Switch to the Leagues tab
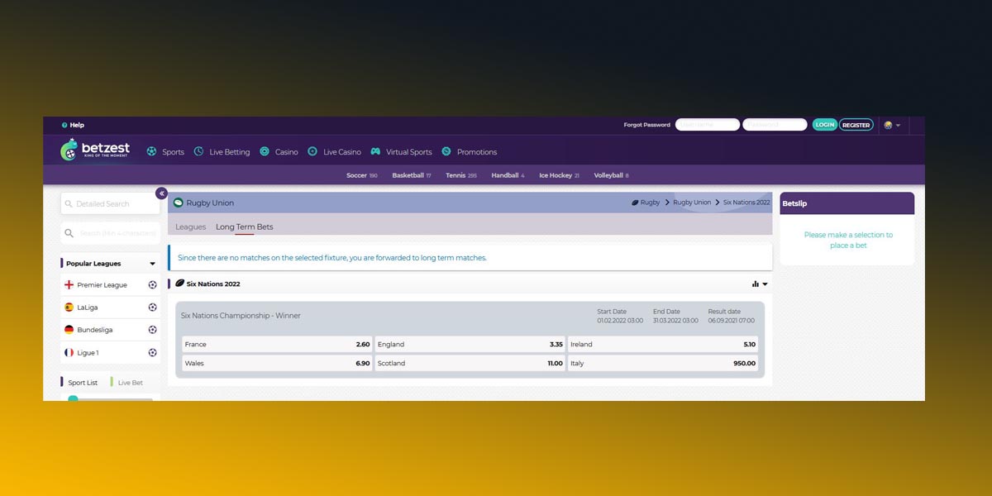The width and height of the screenshot is (992, 496). [190, 227]
